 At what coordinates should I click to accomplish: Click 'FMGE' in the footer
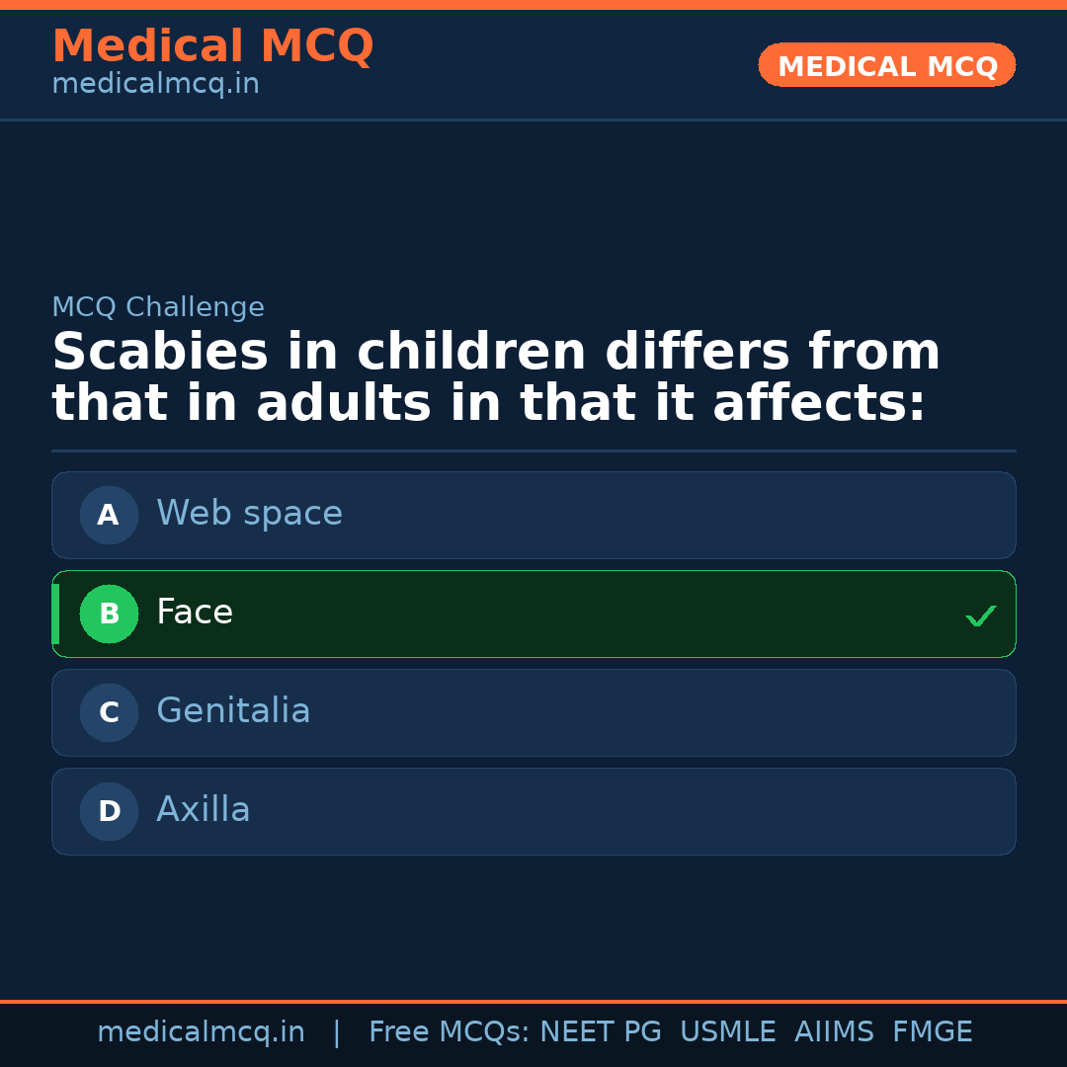tap(932, 1032)
